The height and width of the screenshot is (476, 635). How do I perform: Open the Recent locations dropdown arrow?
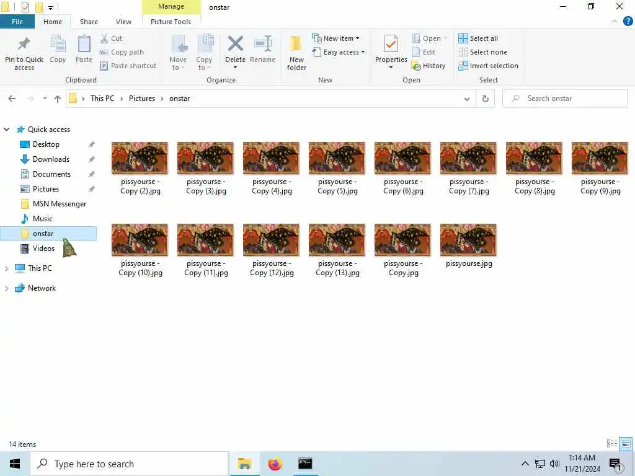click(45, 99)
